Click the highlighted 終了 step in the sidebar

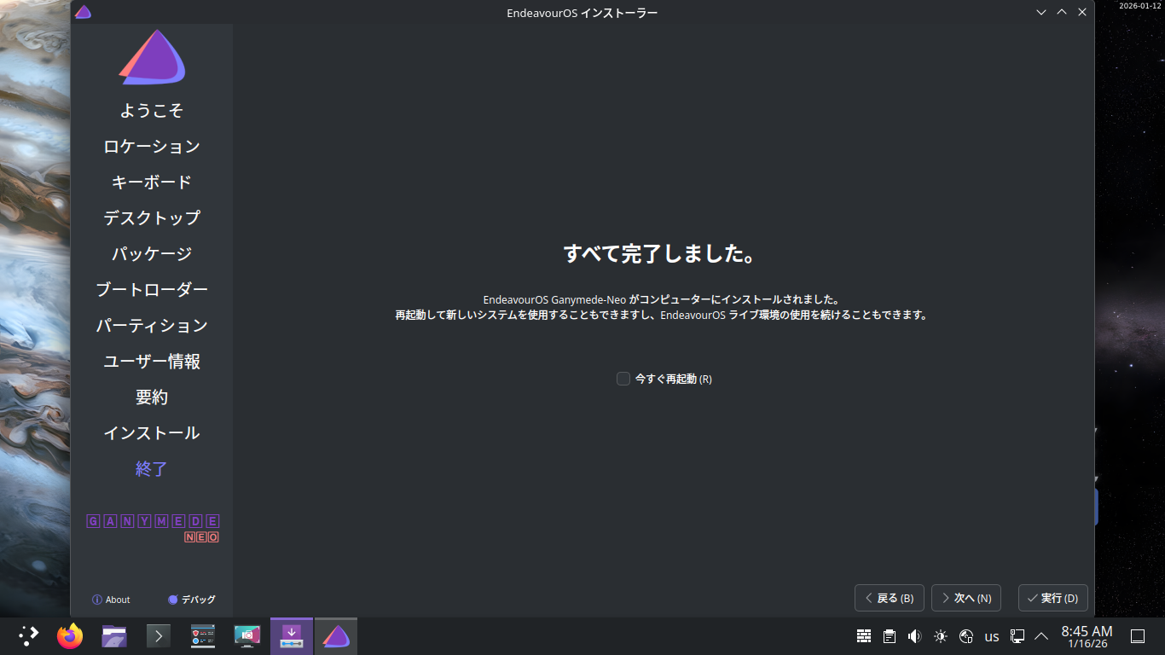152,469
